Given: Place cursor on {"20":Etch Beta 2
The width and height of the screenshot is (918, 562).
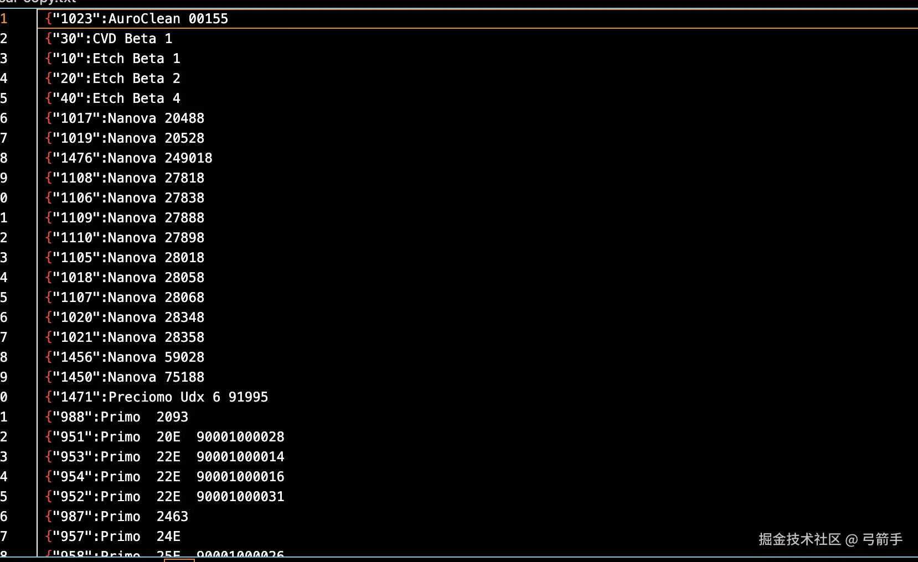Looking at the screenshot, I should coord(113,79).
